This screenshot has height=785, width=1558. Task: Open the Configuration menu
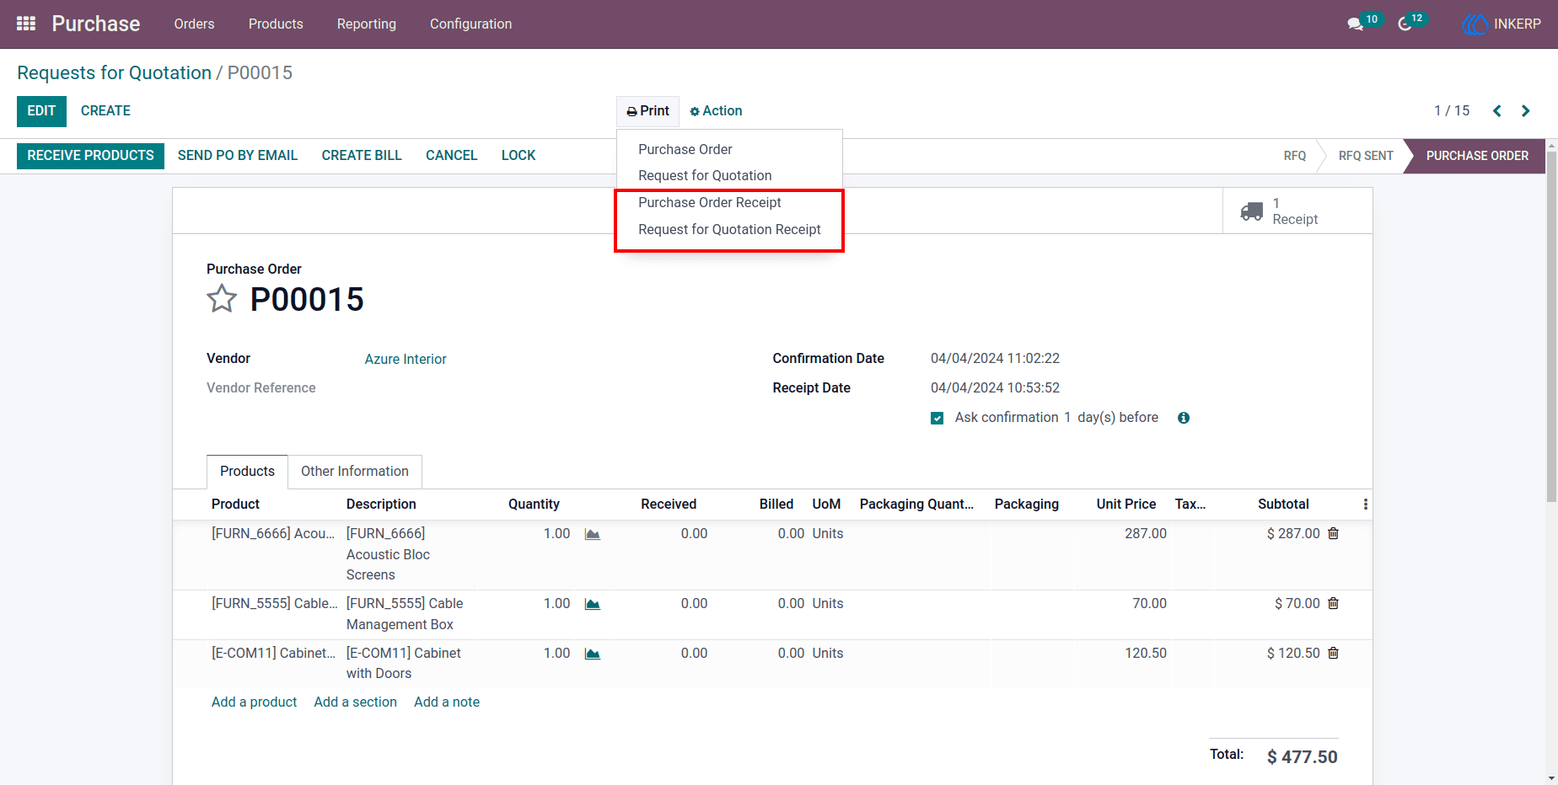point(470,24)
